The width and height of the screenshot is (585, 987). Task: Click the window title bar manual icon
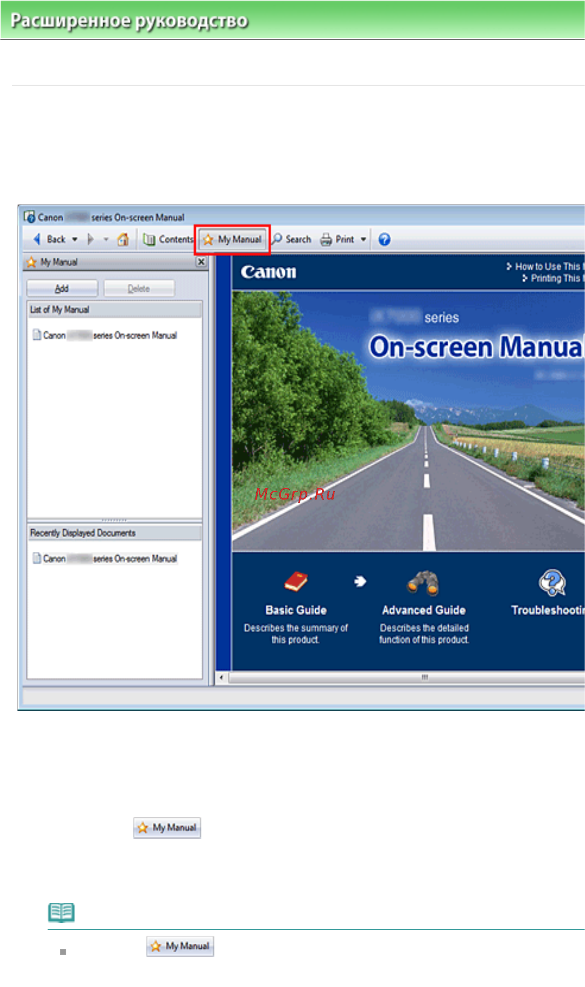pos(29,217)
